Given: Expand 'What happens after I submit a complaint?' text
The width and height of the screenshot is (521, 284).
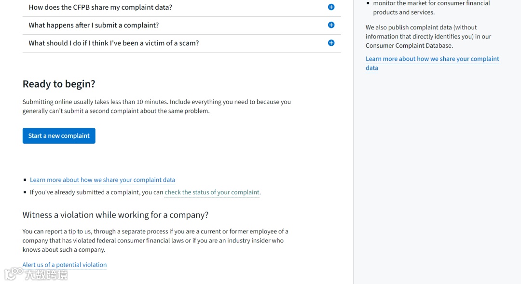Looking at the screenshot, I should click(x=94, y=25).
